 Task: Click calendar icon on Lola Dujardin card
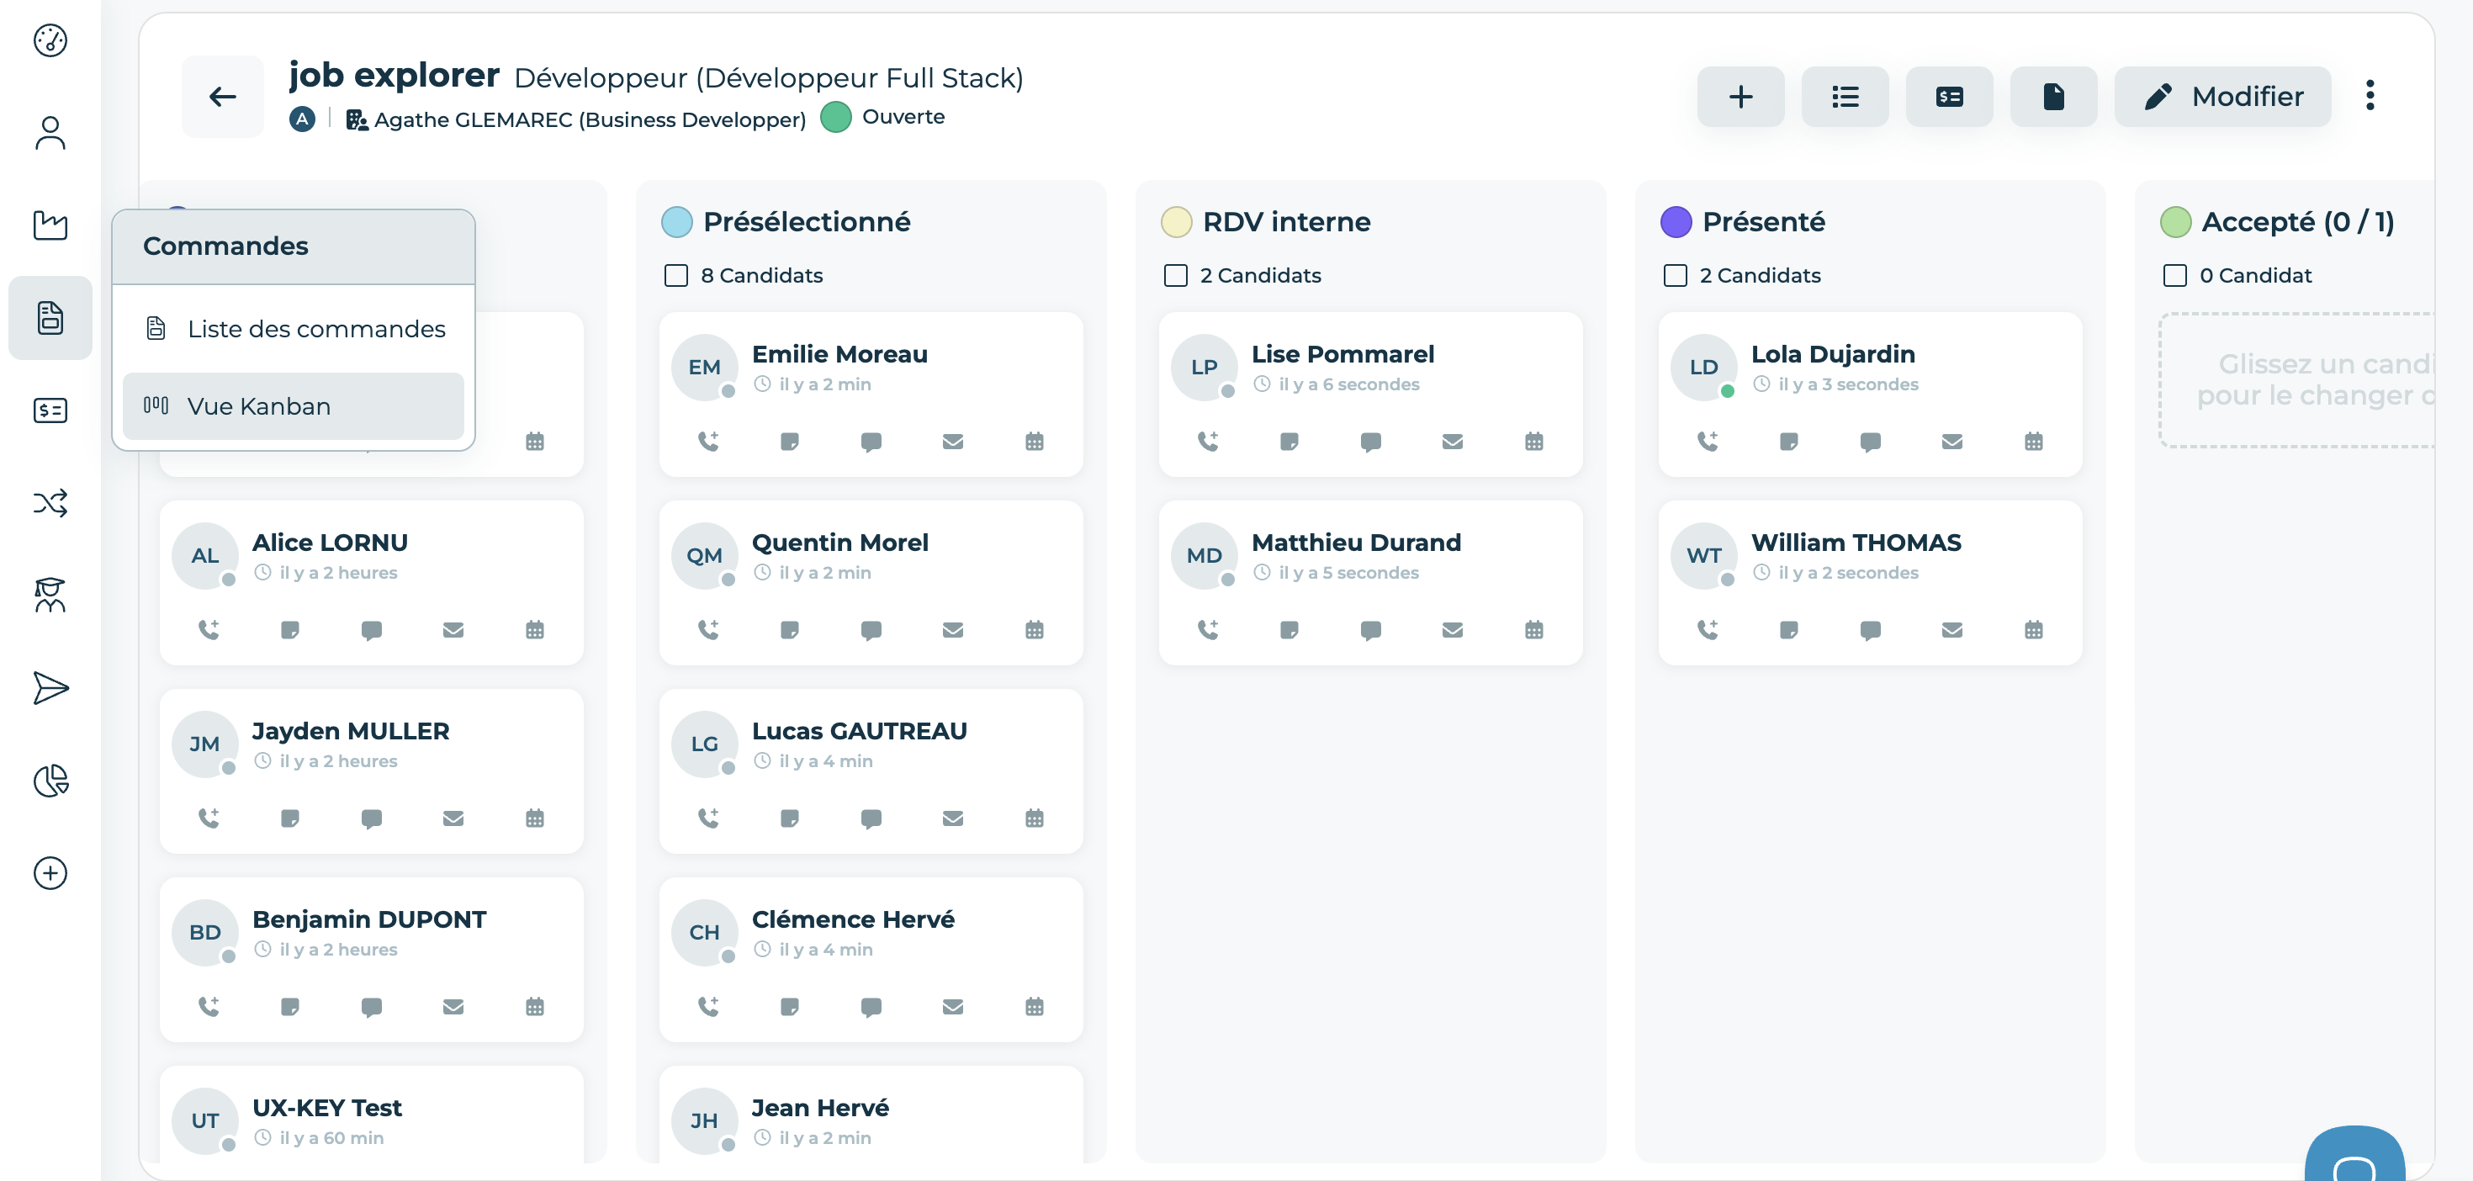coord(2032,442)
